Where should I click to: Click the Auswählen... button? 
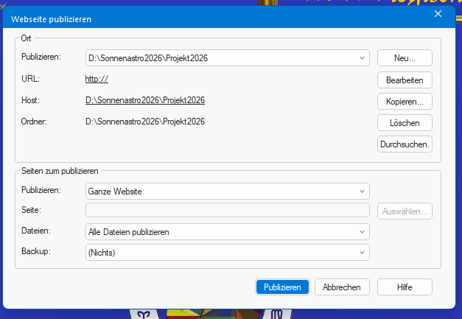405,211
